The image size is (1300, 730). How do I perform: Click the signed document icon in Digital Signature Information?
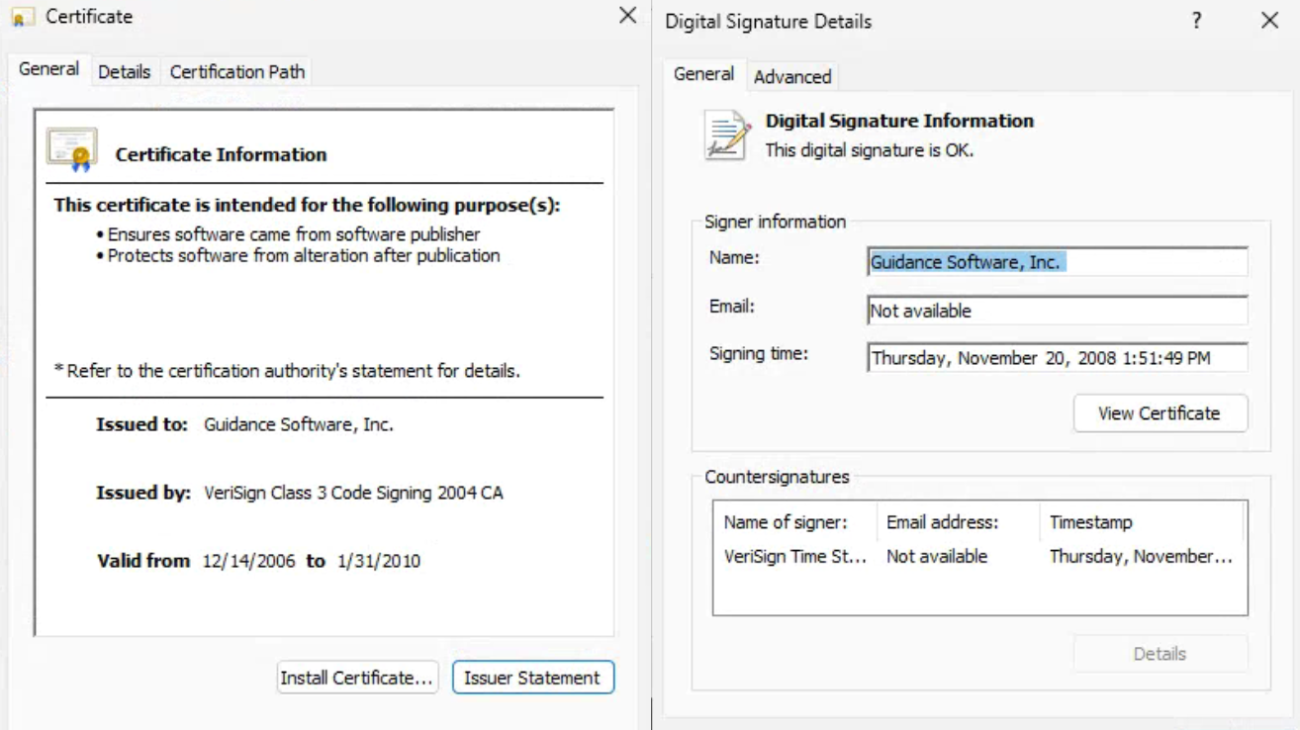click(727, 135)
